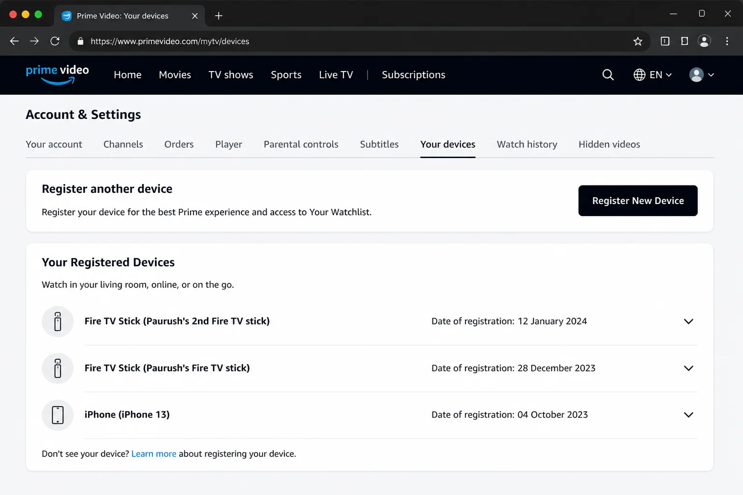Click the icon beside Paurush's Fire TV stick

coord(58,368)
